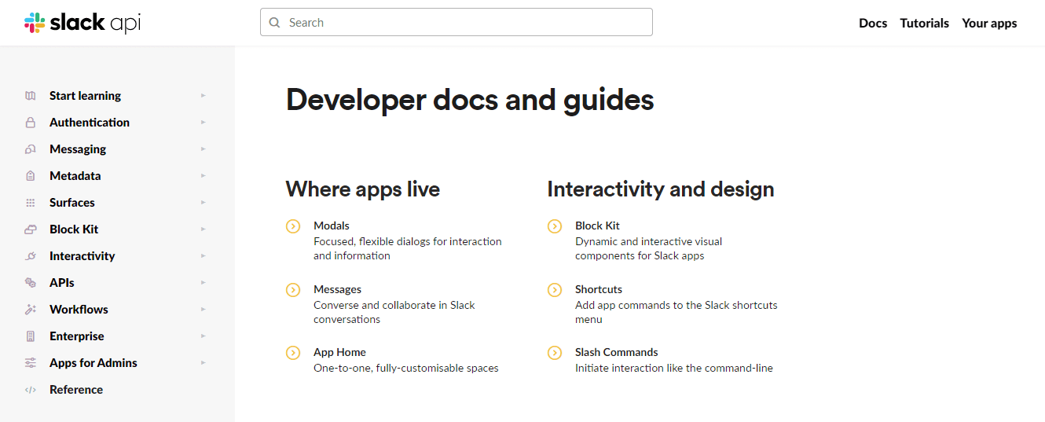Image resolution: width=1045 pixels, height=422 pixels.
Task: Open the Messages link
Action: point(338,289)
